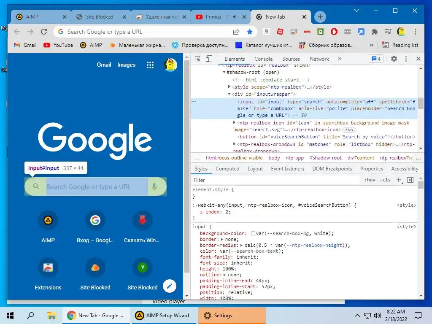Click the Google account avatar on page
Viewport: 432px width, 324px height.
pos(170,65)
